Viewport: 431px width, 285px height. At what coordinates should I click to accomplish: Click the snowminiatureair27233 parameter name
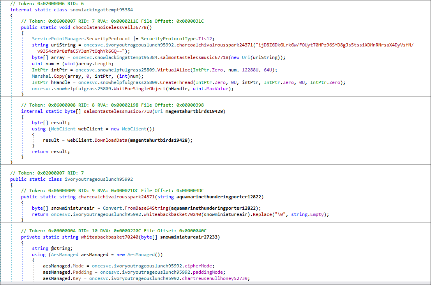pyautogui.click(x=190, y=237)
